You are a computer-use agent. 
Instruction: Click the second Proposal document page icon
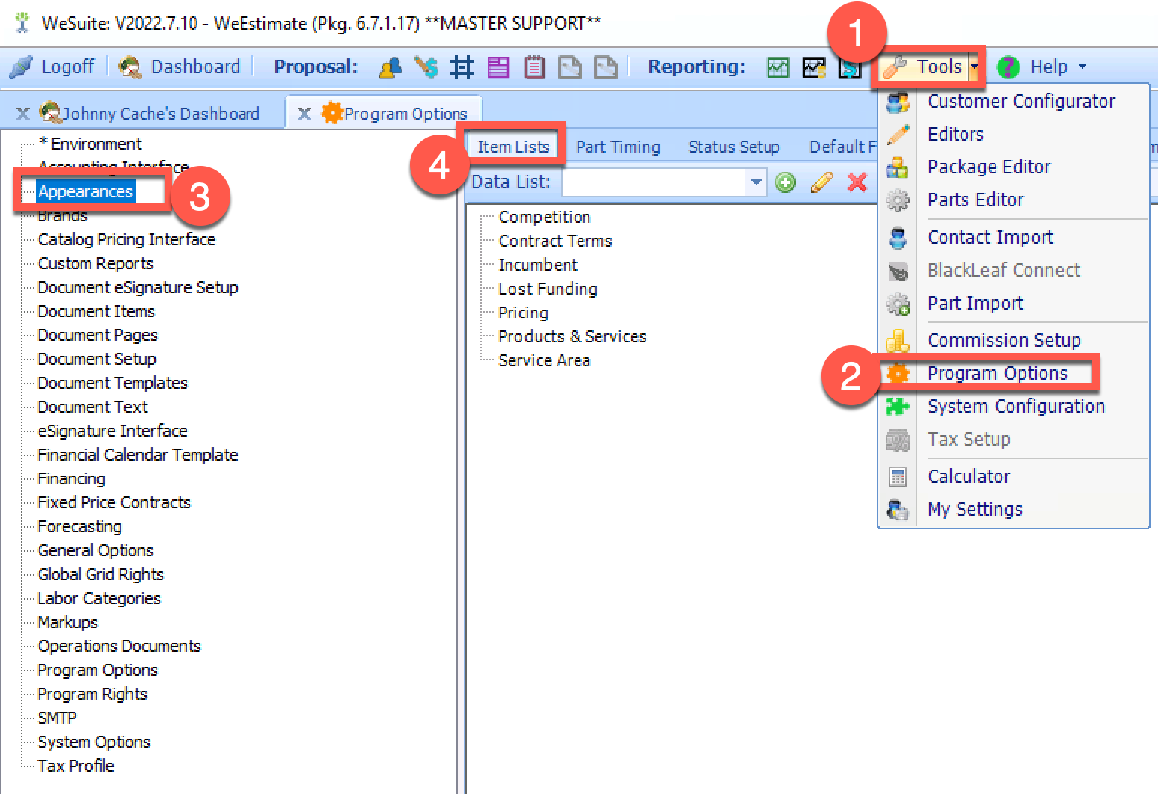tap(606, 67)
